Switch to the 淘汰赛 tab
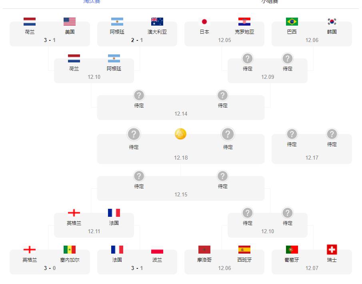 pos(92,2)
